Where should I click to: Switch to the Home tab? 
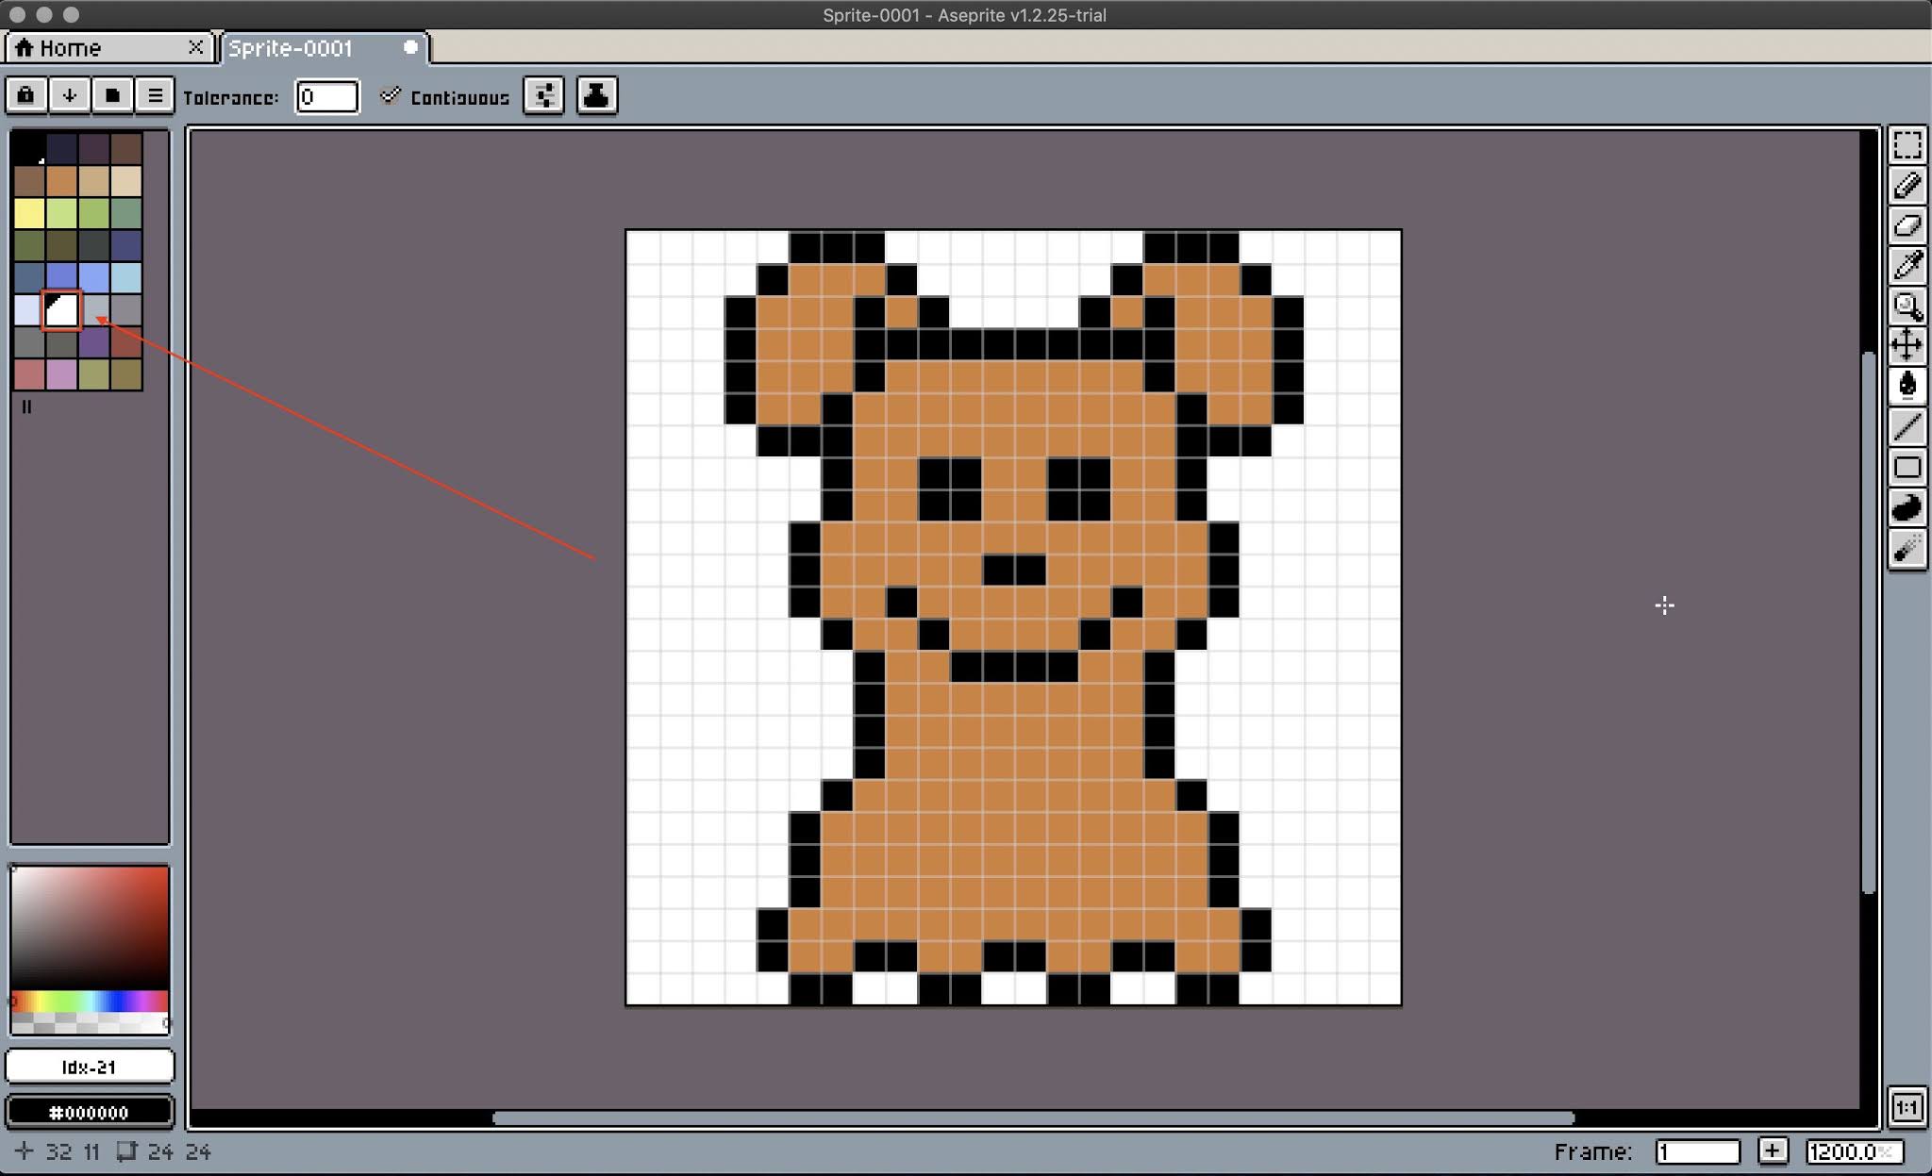tap(71, 48)
